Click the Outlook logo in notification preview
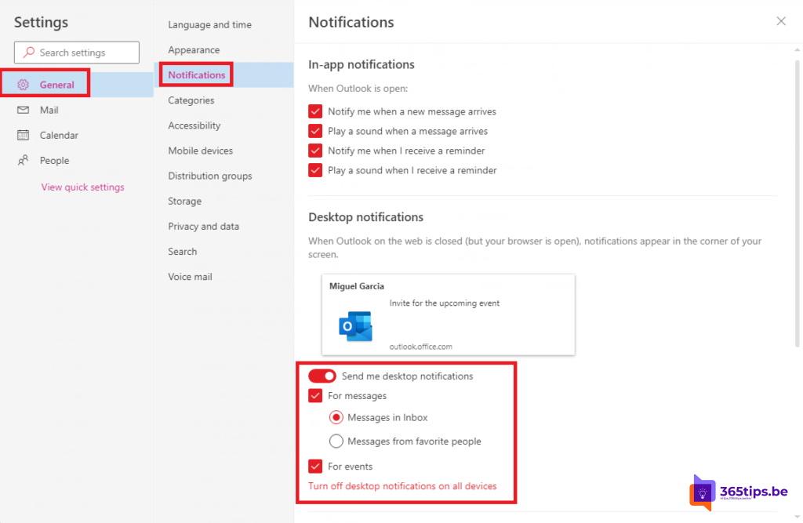The width and height of the screenshot is (803, 523). (355, 326)
